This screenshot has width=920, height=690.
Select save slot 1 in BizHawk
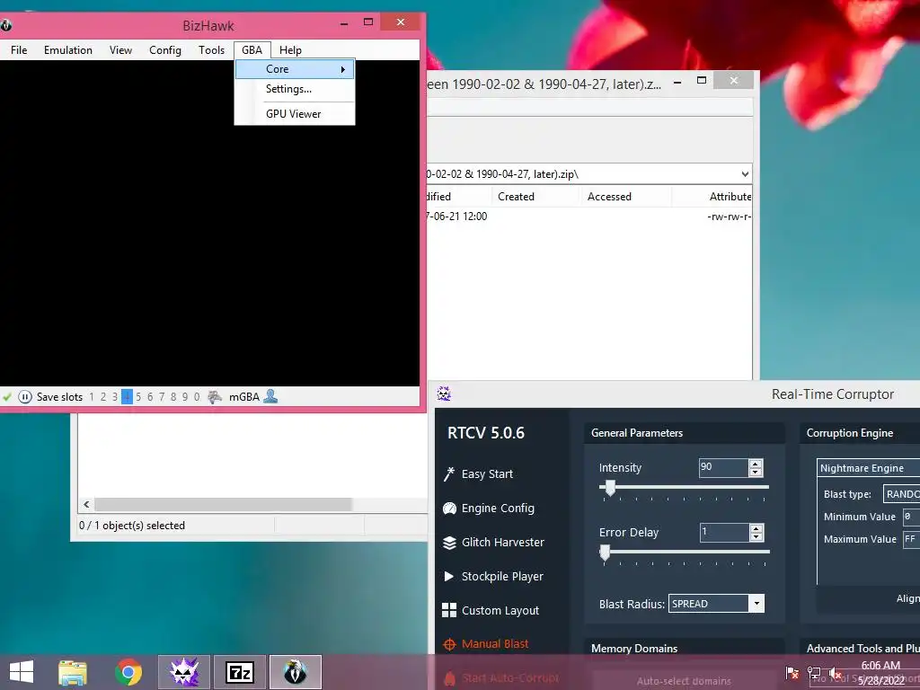tap(92, 396)
